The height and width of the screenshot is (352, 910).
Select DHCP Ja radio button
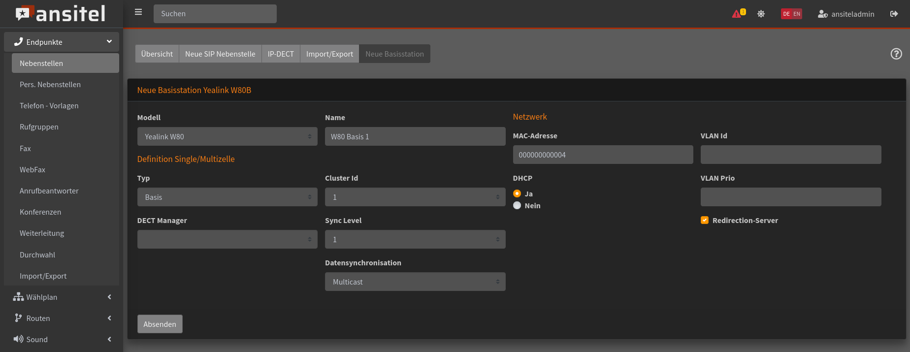click(x=517, y=193)
